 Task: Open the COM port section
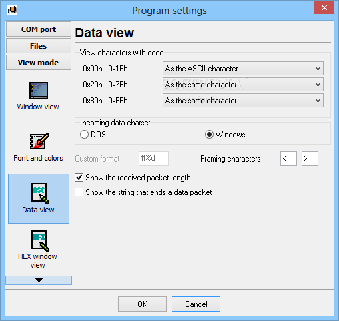[x=39, y=29]
